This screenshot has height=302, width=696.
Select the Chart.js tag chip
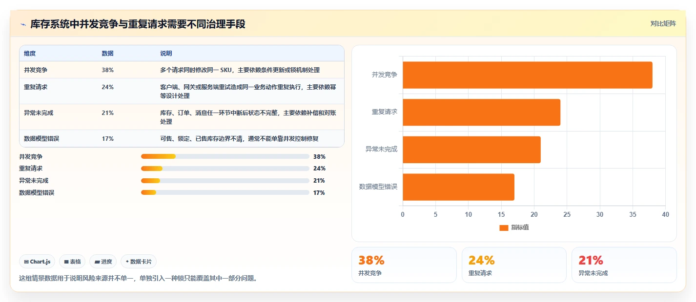coord(38,262)
